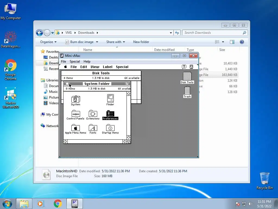Viewport: 278px width, 209px height.
Task: Select the highlighted Preferences folder icon
Action: [110, 113]
